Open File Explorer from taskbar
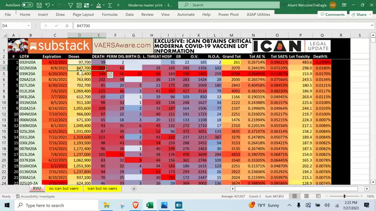 coord(107,205)
